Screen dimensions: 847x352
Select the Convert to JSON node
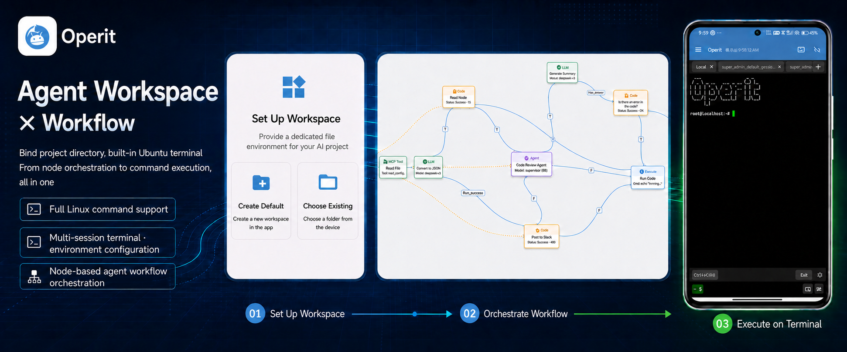428,167
